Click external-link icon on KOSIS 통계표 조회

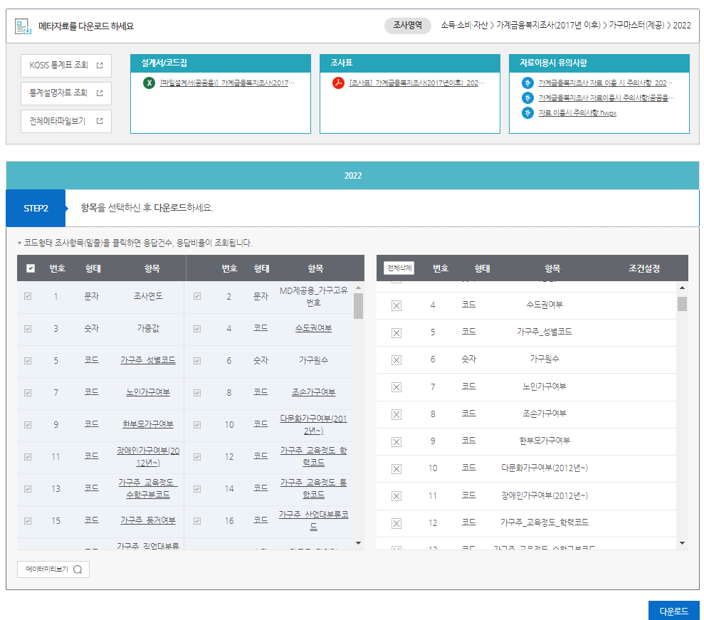(100, 65)
